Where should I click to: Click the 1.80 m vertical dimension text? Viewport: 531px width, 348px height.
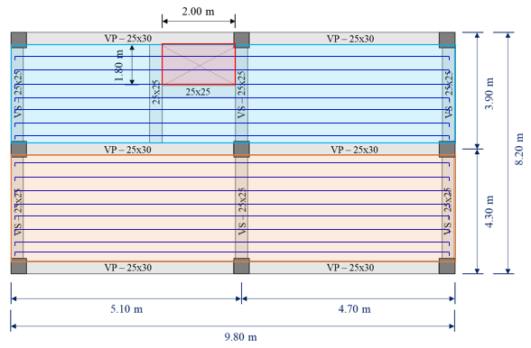click(x=119, y=65)
